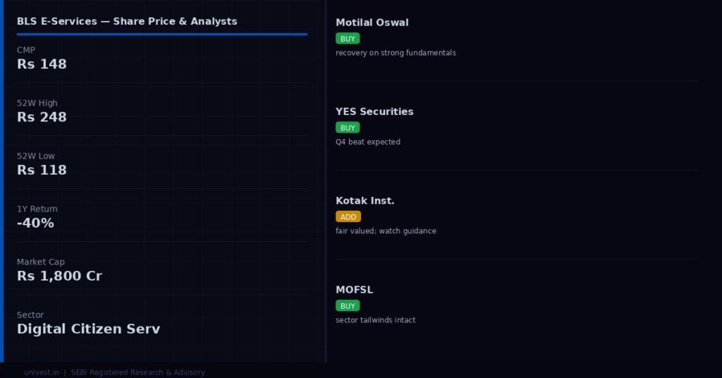Select the fair valued; watch guidance note

386,231
